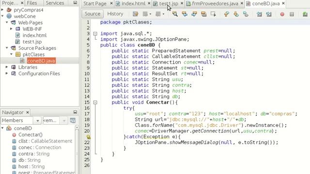Click the lightbulb hint on line 21

click(x=88, y=137)
